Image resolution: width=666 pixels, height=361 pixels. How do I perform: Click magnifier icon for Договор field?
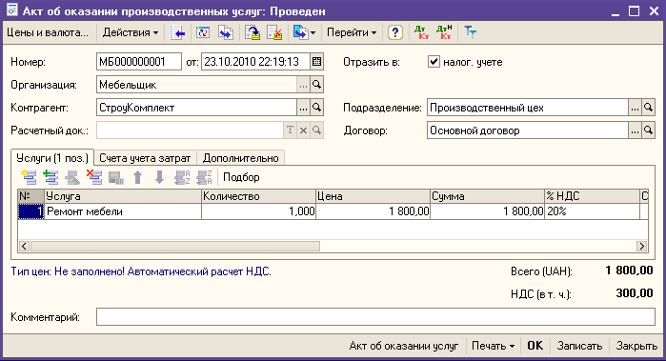click(x=648, y=130)
